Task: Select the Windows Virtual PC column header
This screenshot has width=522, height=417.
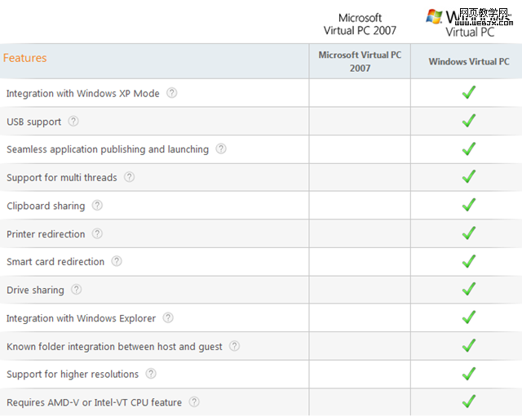Action: 469,61
